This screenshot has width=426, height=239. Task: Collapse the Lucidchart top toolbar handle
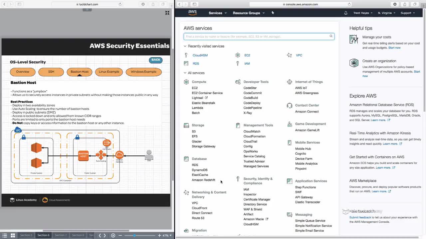pos(87,9)
